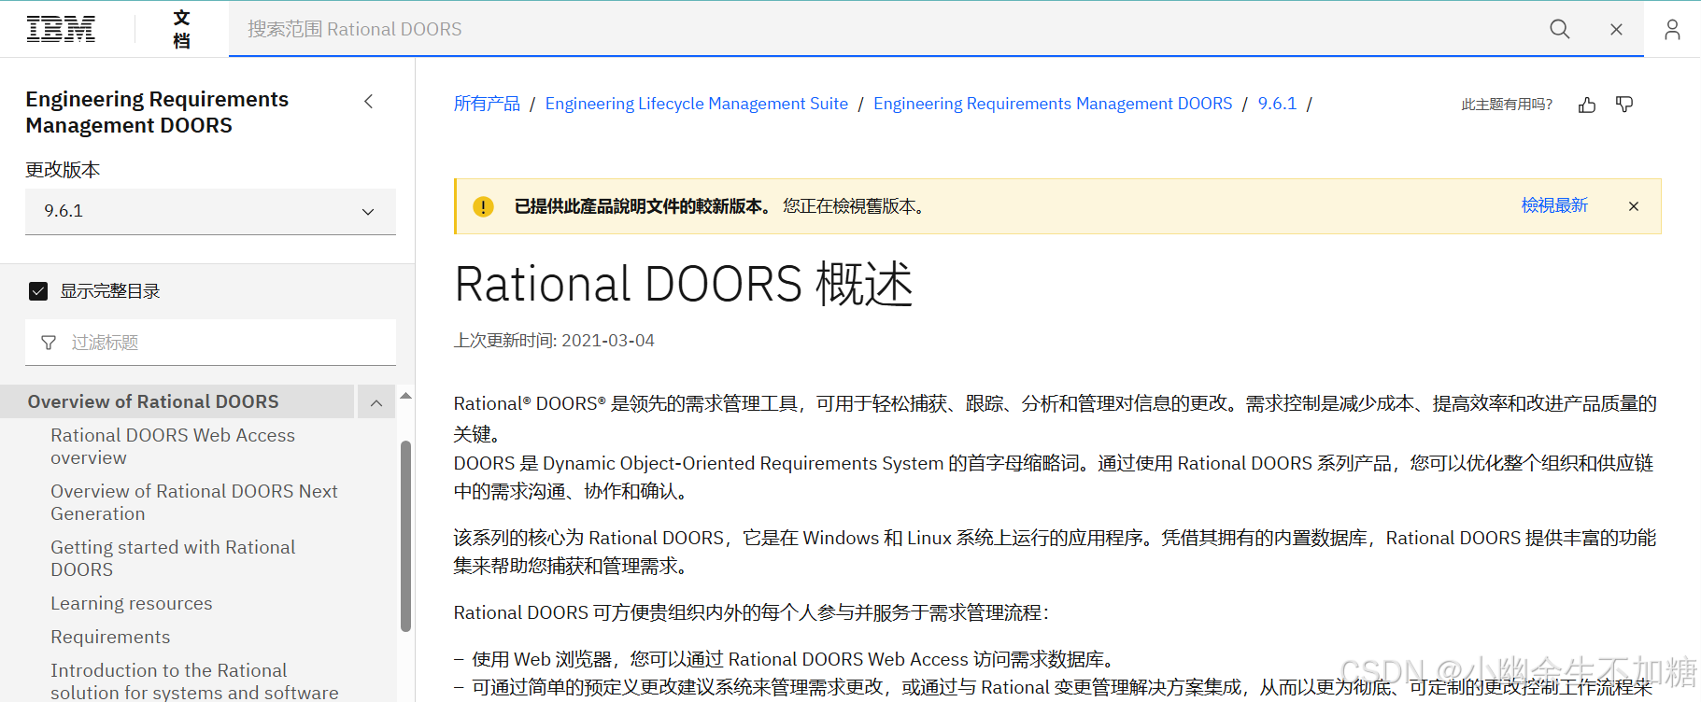Open Overview of Rational DOORS Next Generation

[x=194, y=502]
